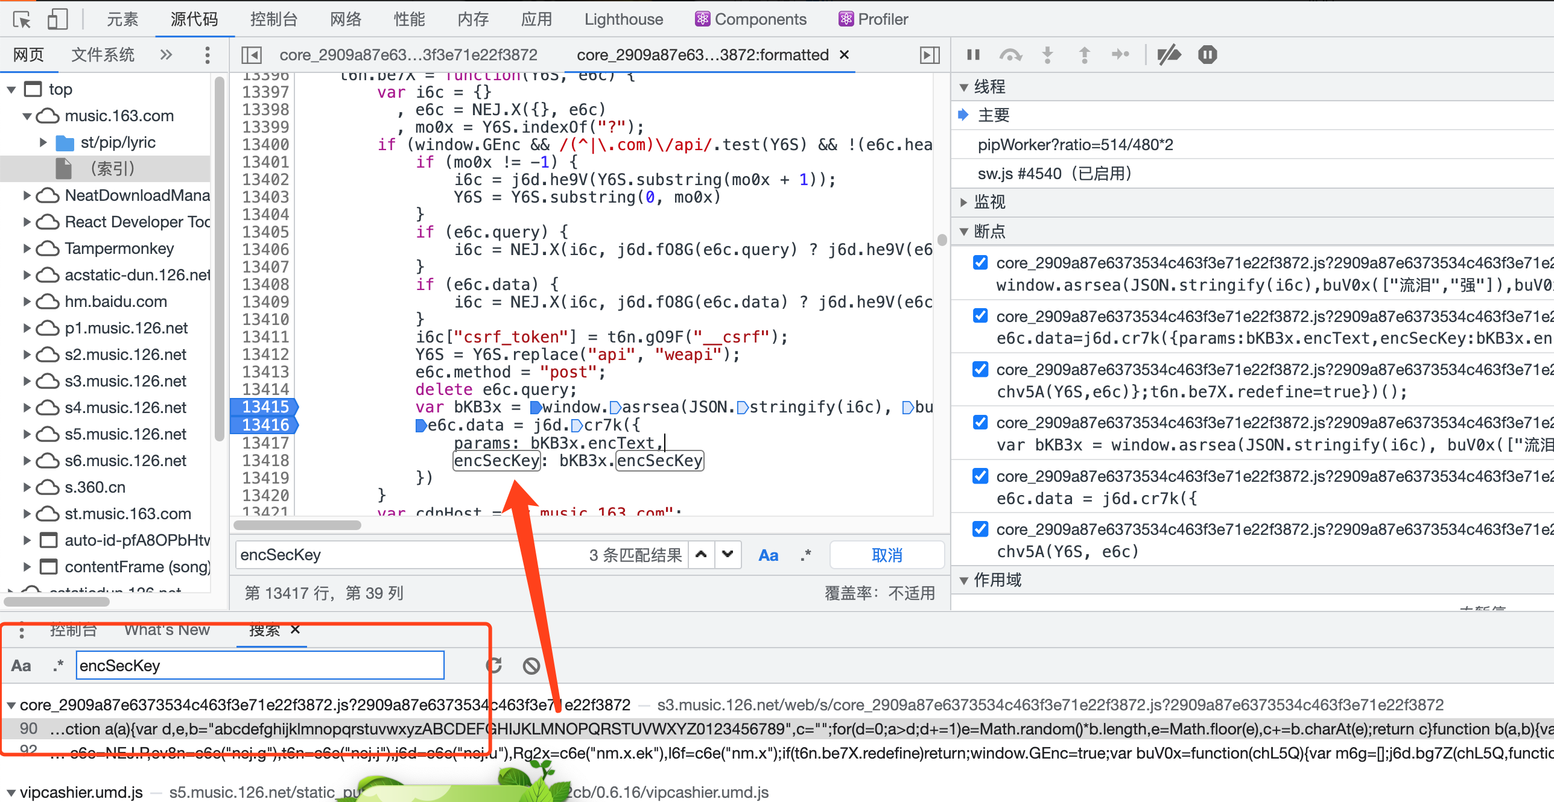Close the Search drawer tab
This screenshot has height=802, width=1554.
(295, 630)
